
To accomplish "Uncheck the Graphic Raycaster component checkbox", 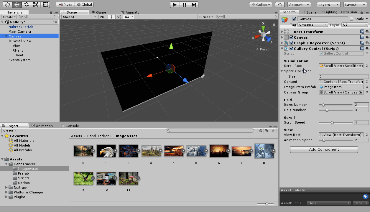I will (292, 43).
